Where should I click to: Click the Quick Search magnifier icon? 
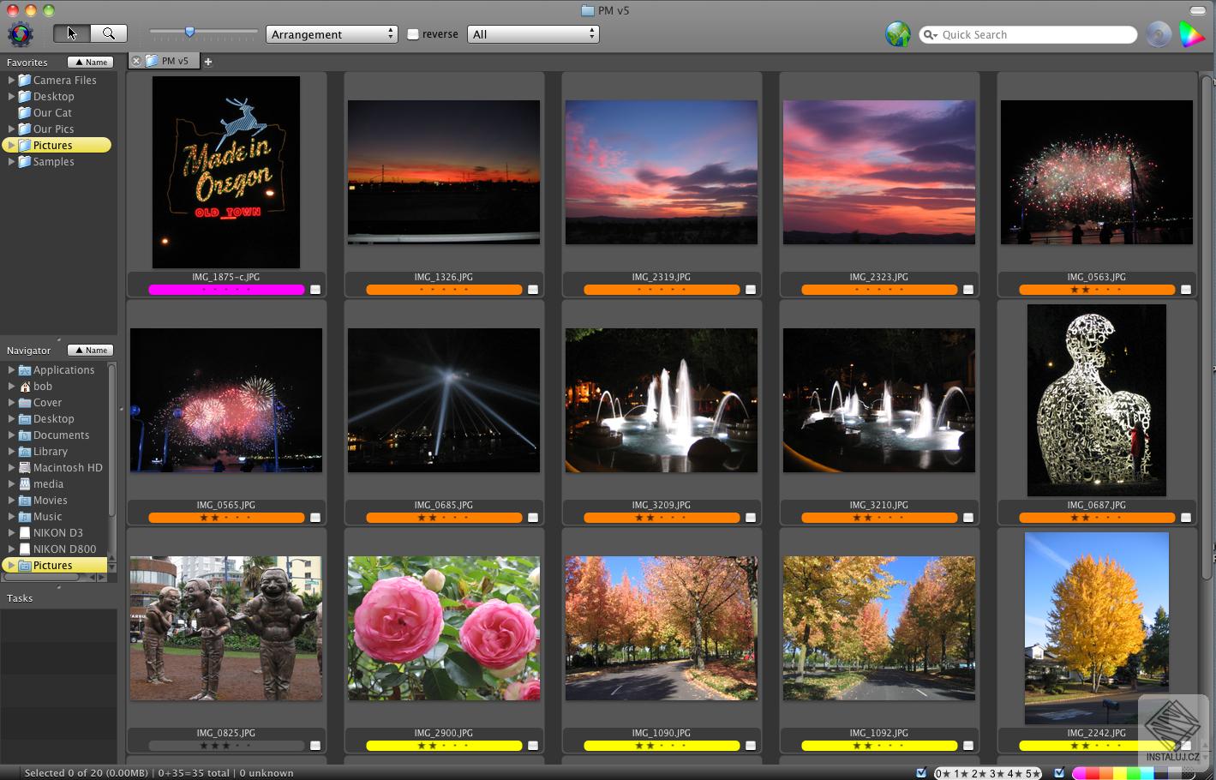click(930, 35)
